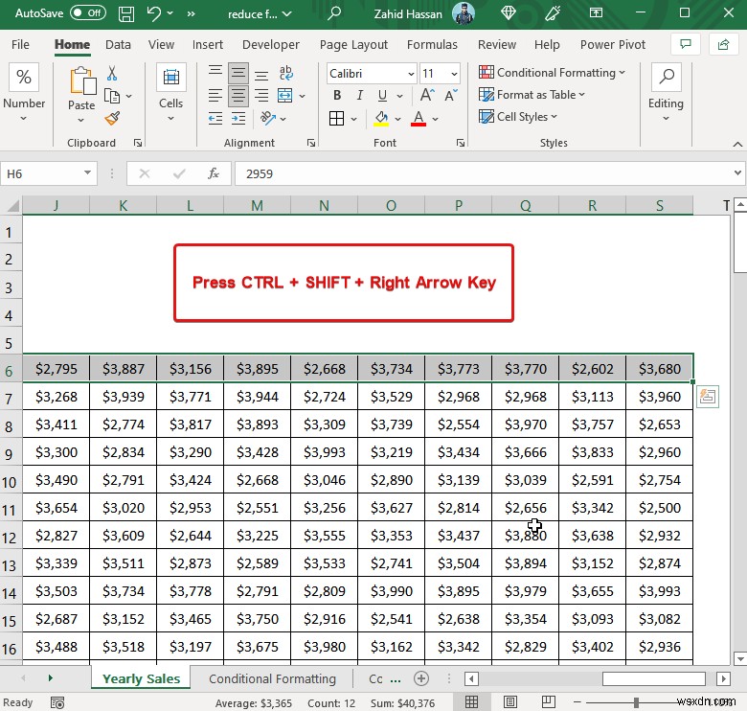Apply the red Font Color

click(419, 118)
